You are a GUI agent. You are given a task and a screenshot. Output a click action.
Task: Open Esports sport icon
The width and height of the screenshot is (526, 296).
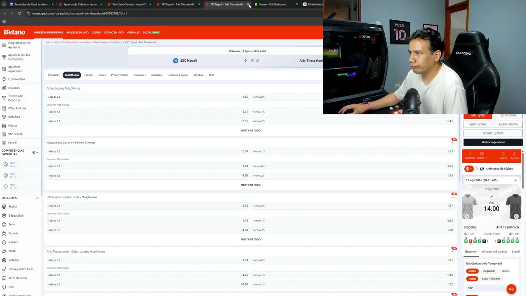tap(4, 233)
